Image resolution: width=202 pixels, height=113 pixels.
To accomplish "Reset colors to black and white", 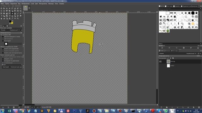I will tap(10, 24).
